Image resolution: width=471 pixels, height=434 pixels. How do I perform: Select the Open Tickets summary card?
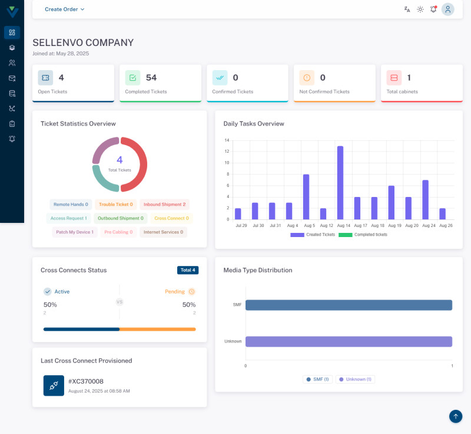point(73,83)
